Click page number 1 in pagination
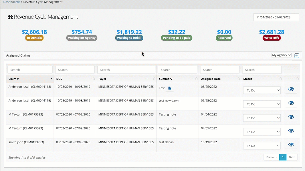Screen dimensions: 305x171 pos(283,157)
